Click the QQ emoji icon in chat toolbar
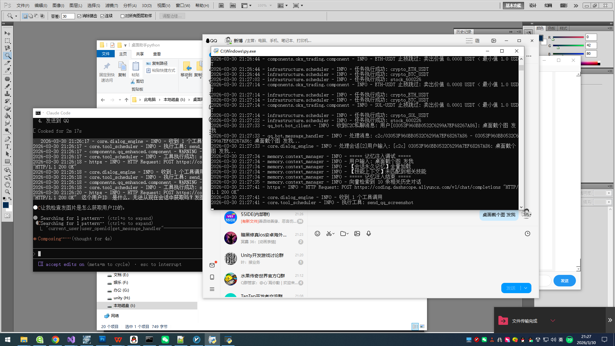 (x=317, y=234)
